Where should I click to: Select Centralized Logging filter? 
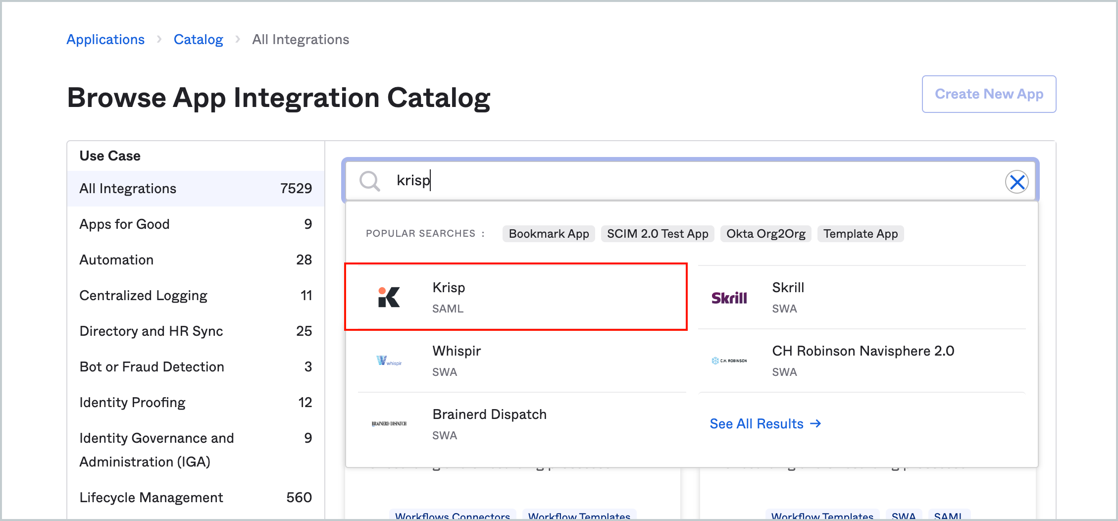coord(196,296)
